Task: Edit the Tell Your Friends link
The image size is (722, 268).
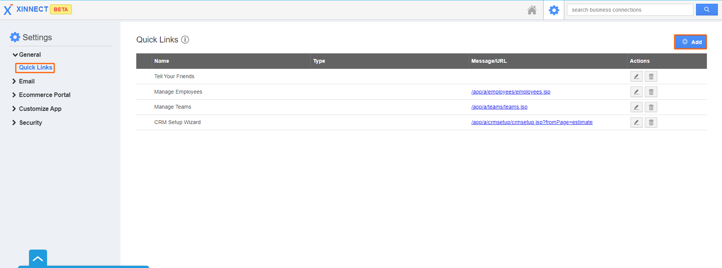Action: (636, 76)
